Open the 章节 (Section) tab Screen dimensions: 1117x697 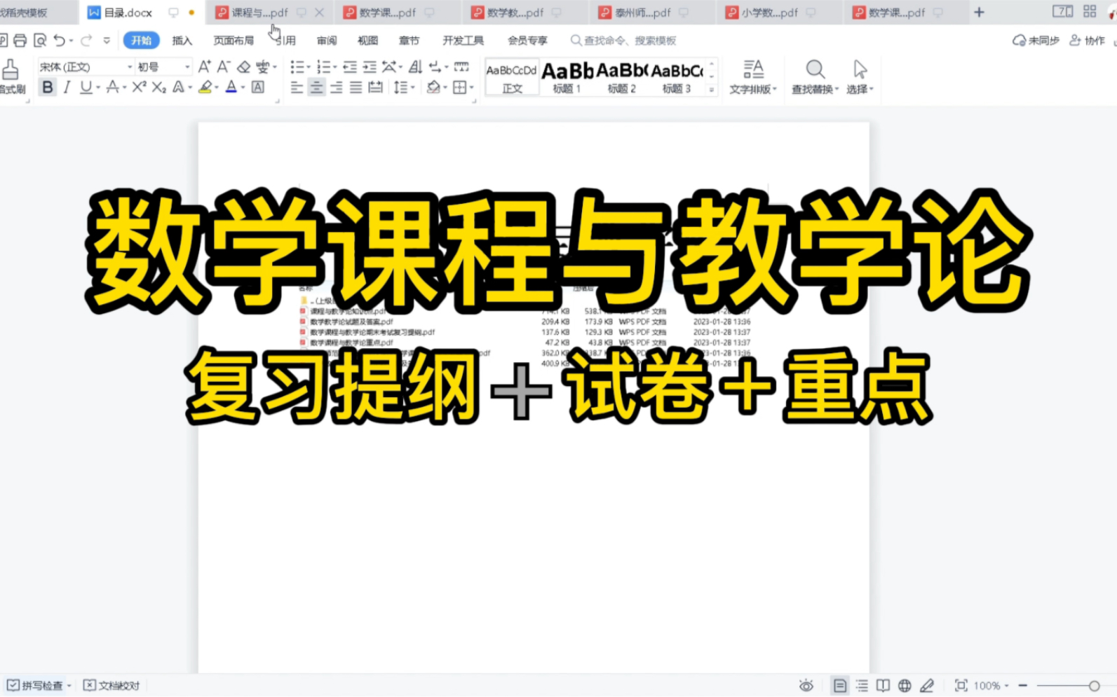coord(409,41)
